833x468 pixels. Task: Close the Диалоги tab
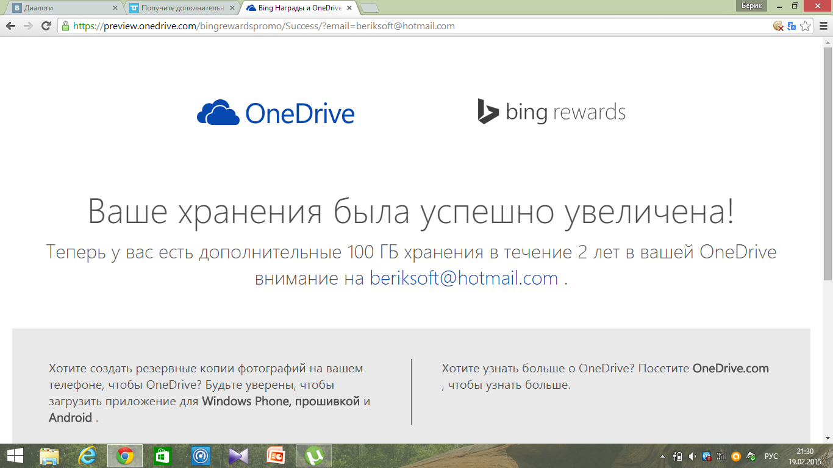click(115, 8)
